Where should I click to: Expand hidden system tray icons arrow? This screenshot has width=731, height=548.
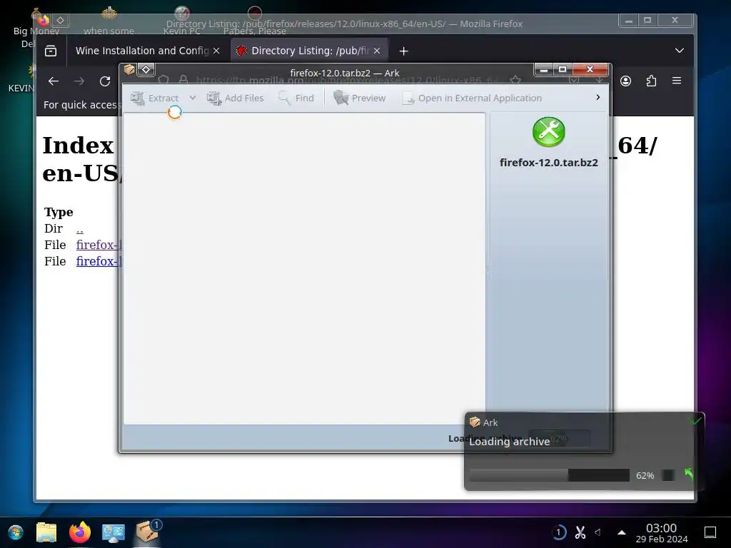pos(622,532)
